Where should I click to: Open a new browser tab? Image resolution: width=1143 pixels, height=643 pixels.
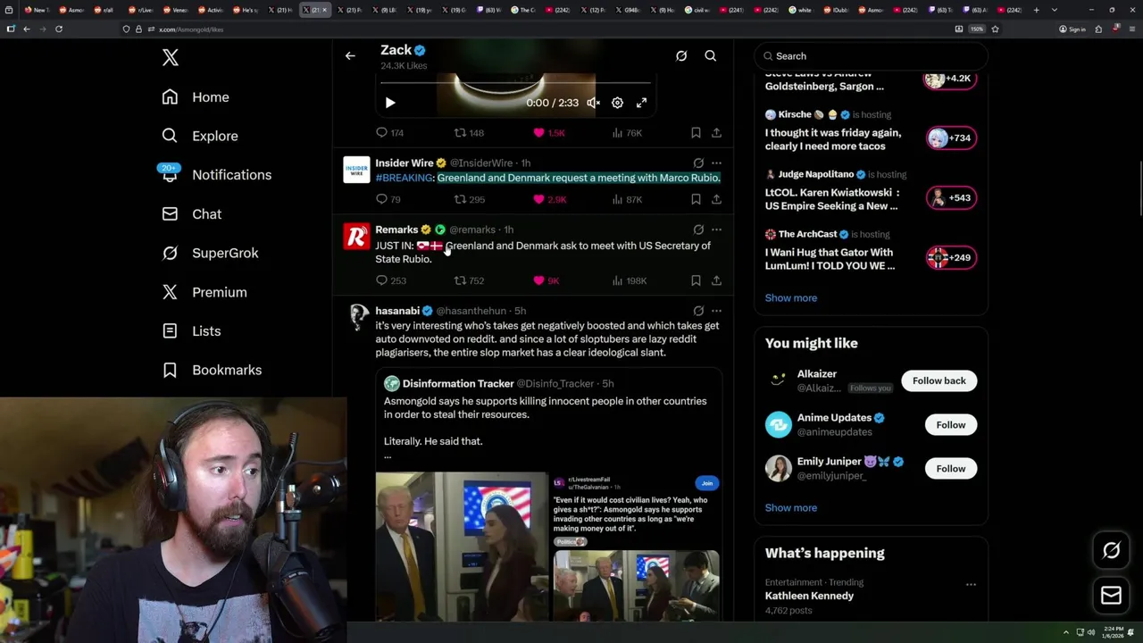[1036, 10]
